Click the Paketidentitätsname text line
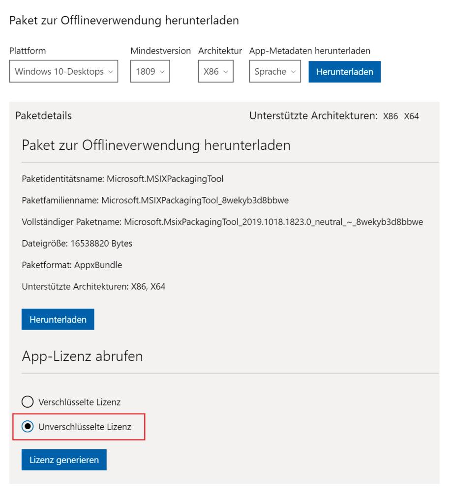 tap(122, 179)
